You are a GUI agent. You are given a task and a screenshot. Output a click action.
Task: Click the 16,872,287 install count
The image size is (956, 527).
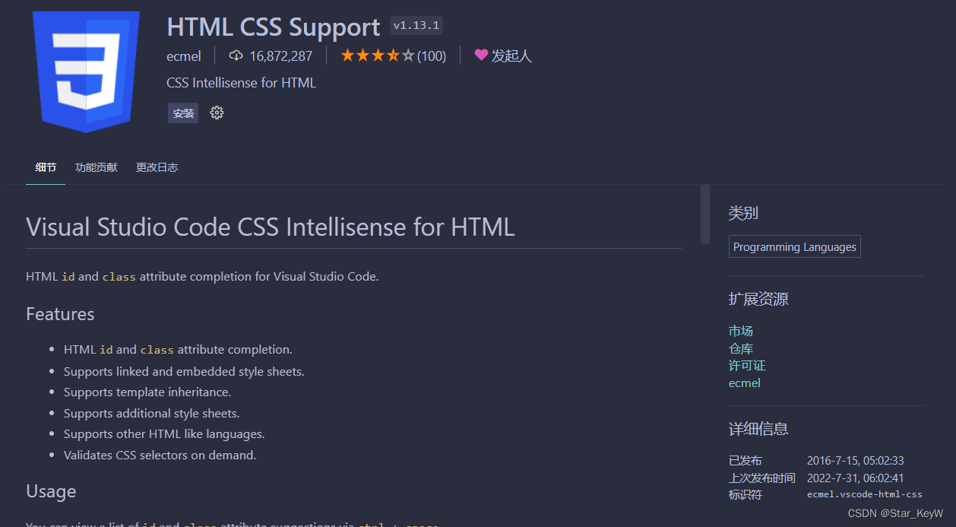point(281,56)
